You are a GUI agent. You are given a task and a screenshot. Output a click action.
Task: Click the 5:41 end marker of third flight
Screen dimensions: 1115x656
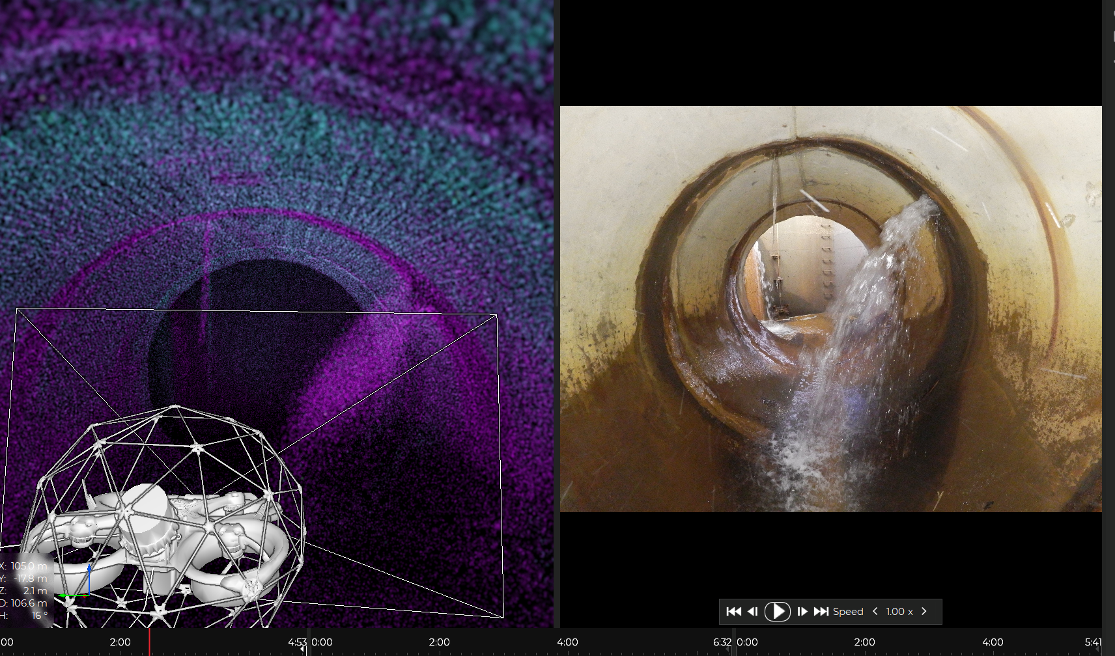pos(1093,642)
